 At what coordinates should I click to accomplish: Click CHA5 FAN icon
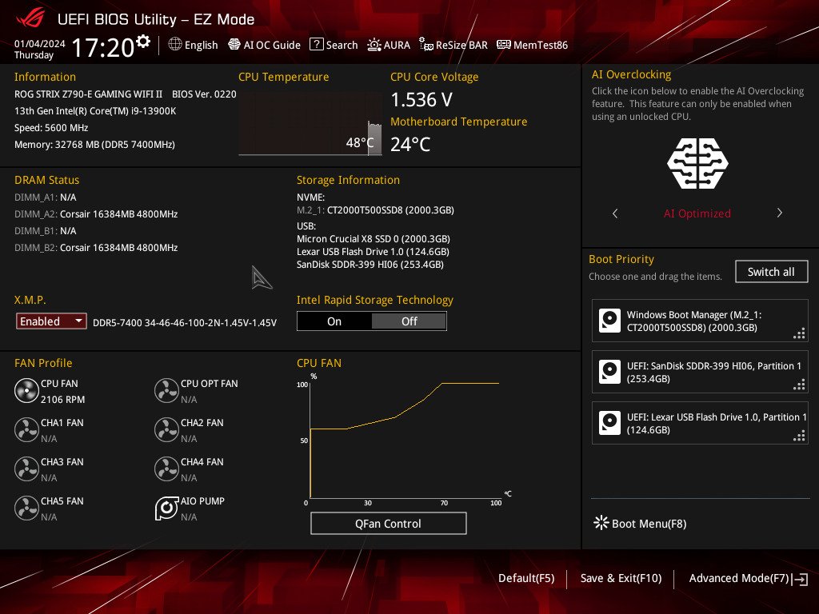click(26, 508)
